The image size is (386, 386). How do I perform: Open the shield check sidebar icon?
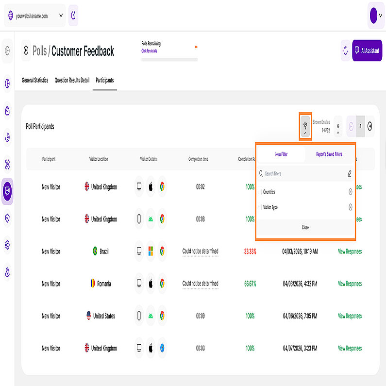[x=7, y=218]
